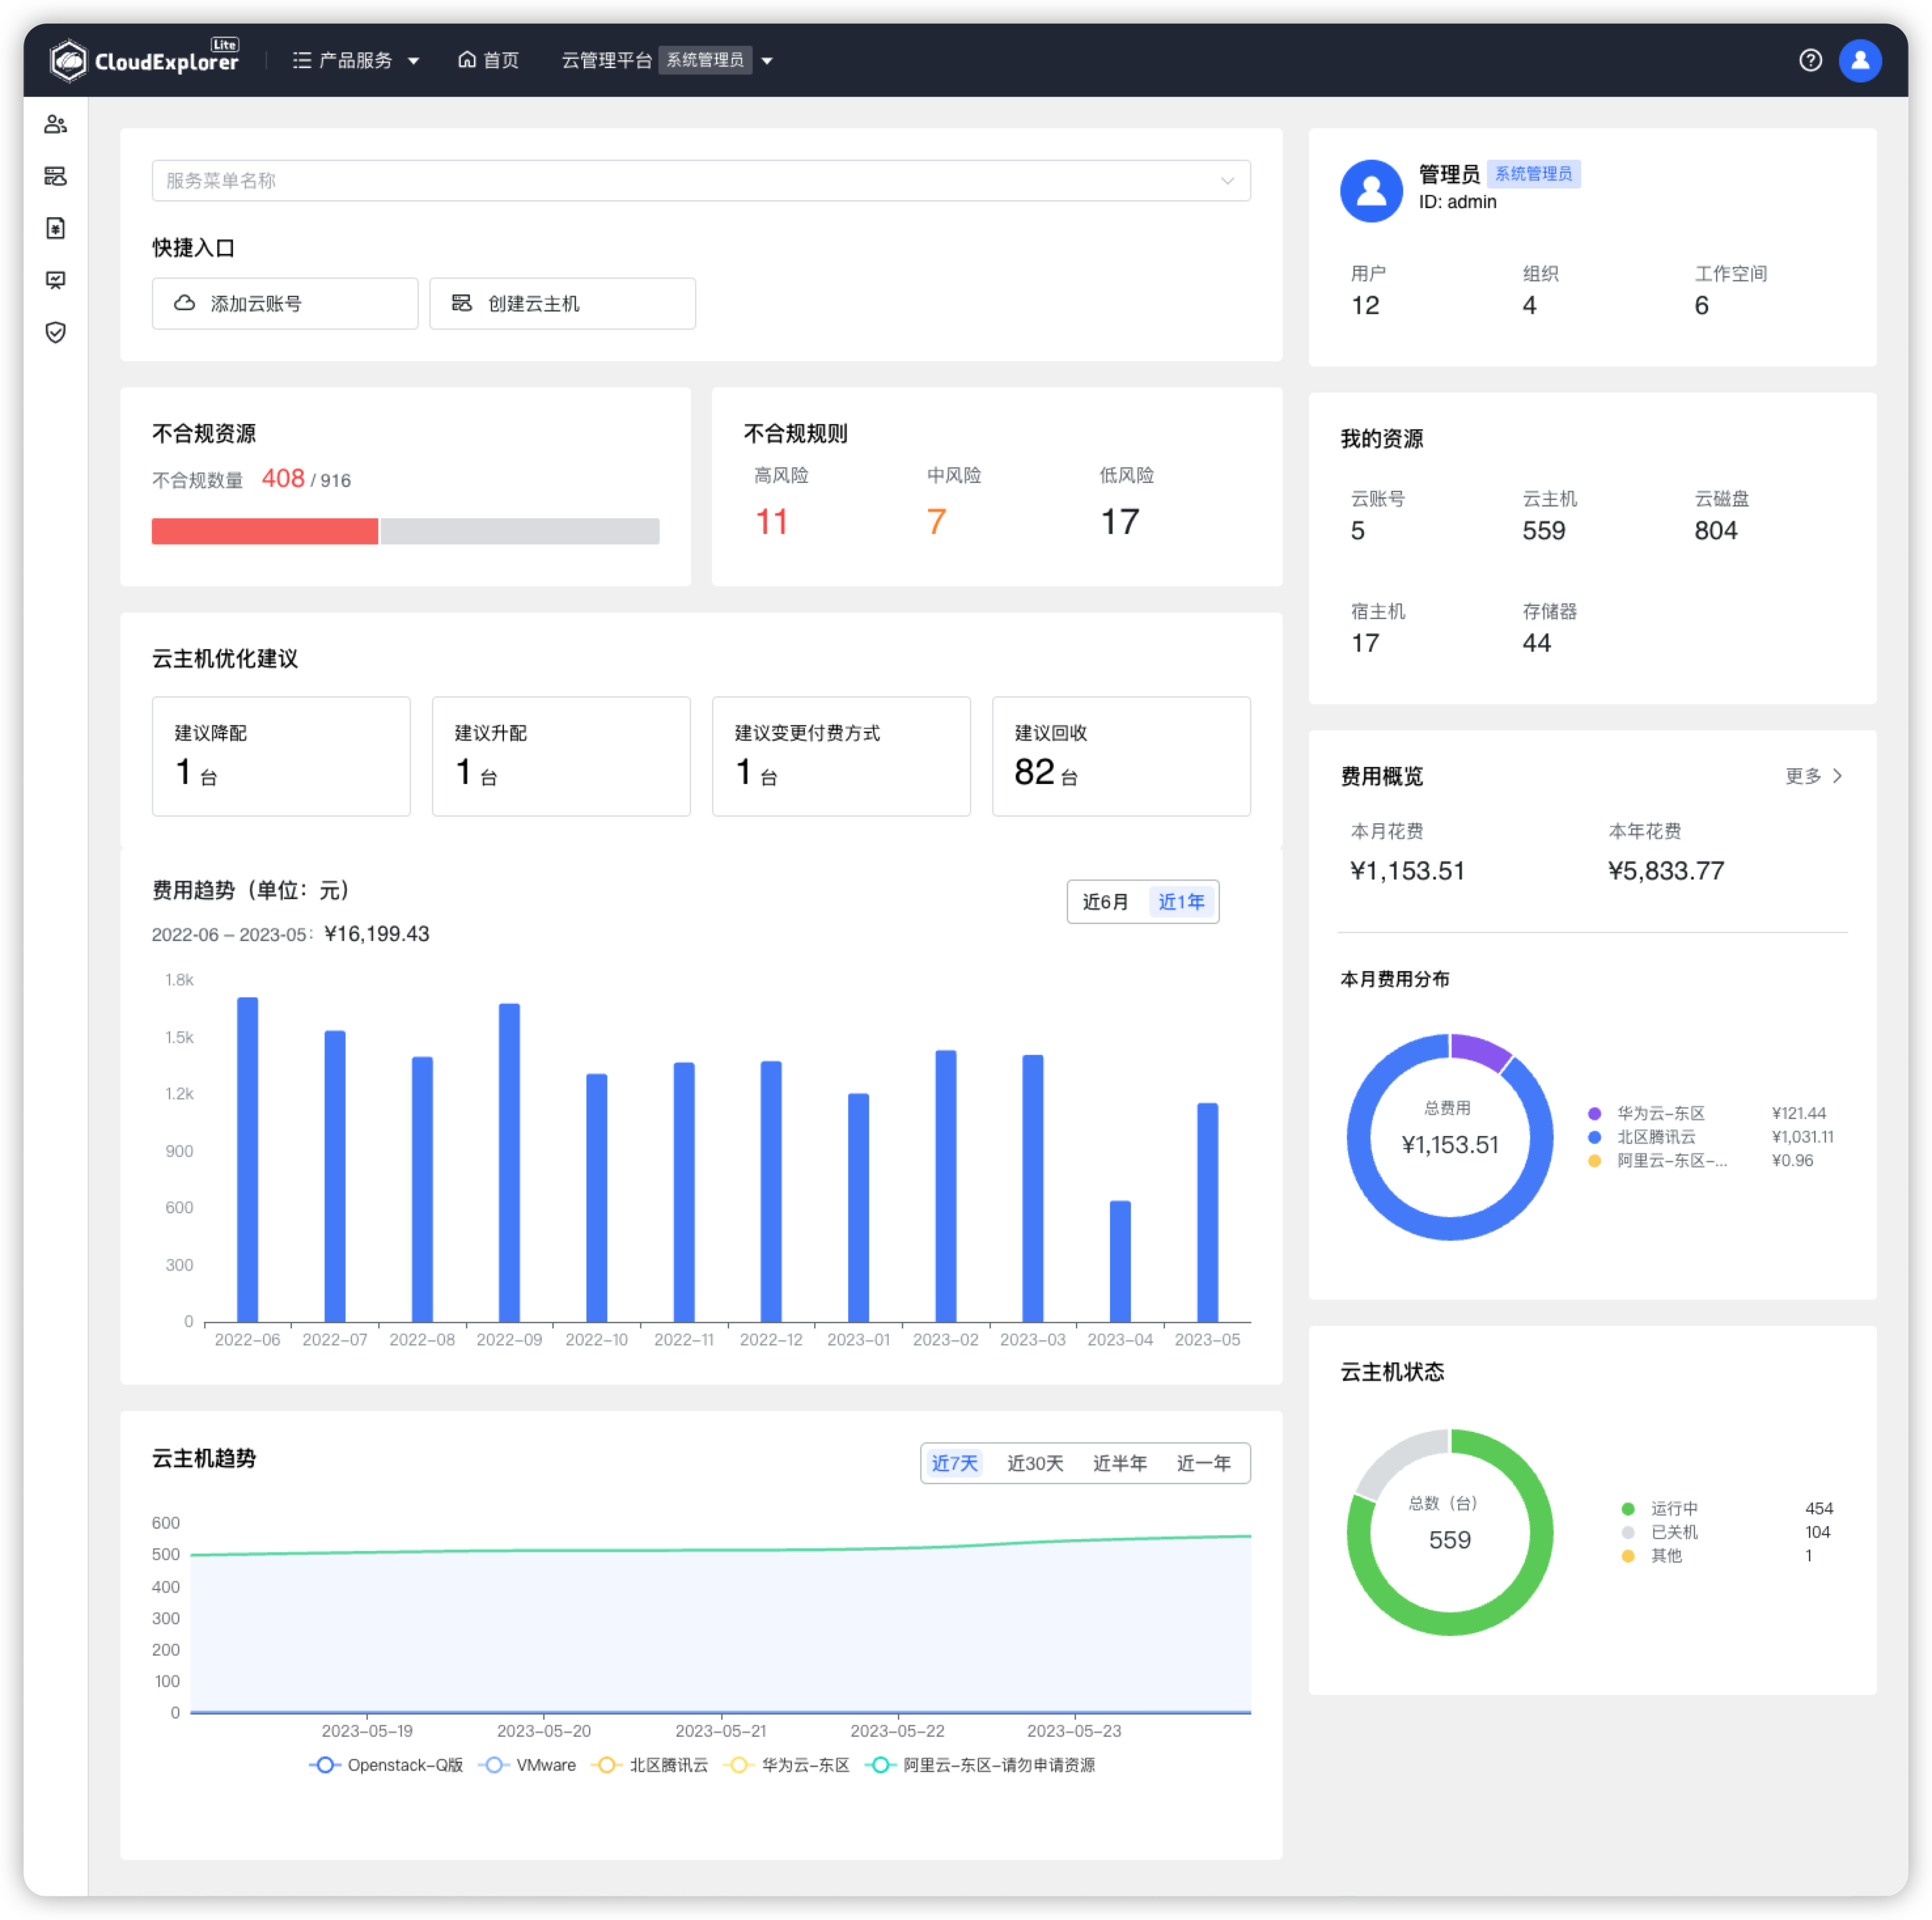
Task: Switch fee trend to 近6月 view
Action: [1105, 901]
